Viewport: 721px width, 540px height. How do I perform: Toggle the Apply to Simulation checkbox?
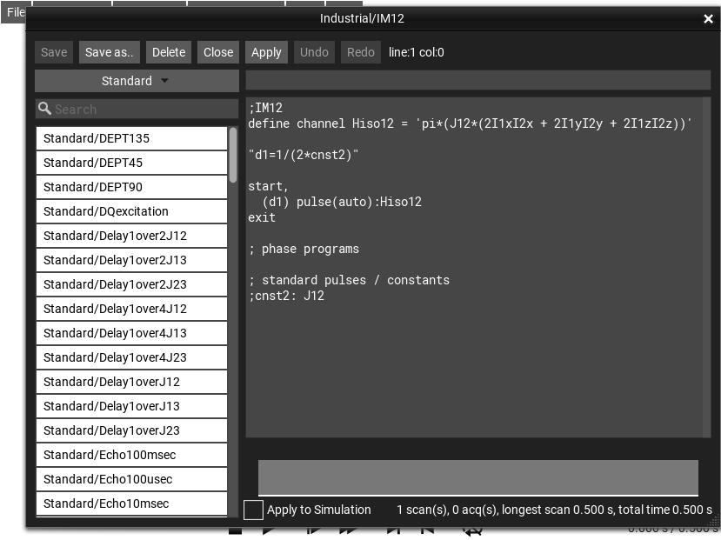[253, 510]
